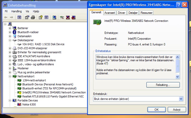Expand the Modemer node
This screenshot has height=118, width=191.
[10, 68]
